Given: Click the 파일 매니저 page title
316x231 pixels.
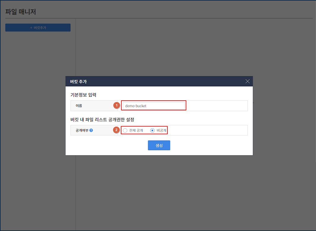Looking at the screenshot, I should [21, 12].
